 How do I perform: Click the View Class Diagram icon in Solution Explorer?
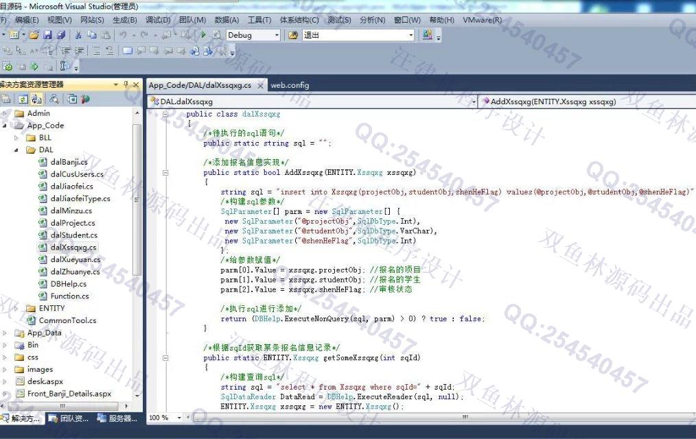[x=54, y=99]
